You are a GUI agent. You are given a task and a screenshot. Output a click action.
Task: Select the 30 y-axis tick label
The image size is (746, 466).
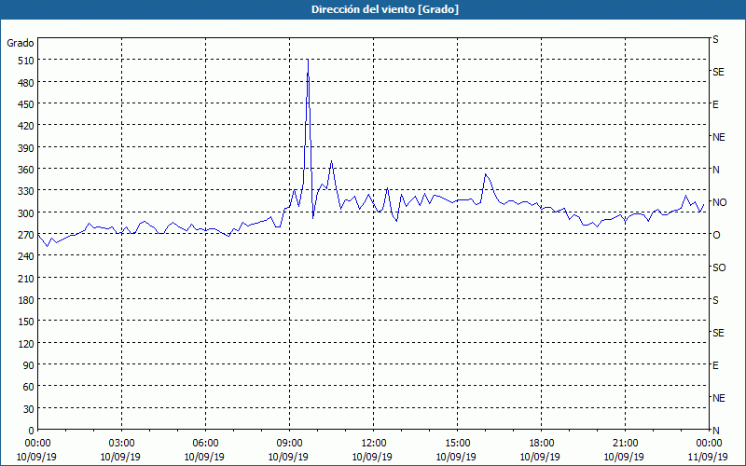[x=29, y=409]
